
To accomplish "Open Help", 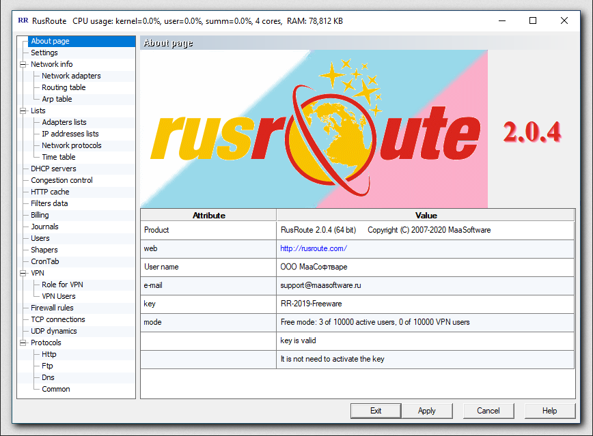I will (x=549, y=411).
